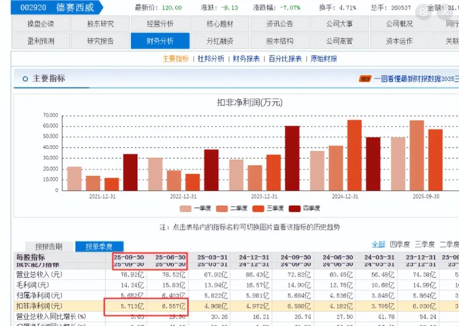Open the 经营分析 tab

[x=160, y=24]
